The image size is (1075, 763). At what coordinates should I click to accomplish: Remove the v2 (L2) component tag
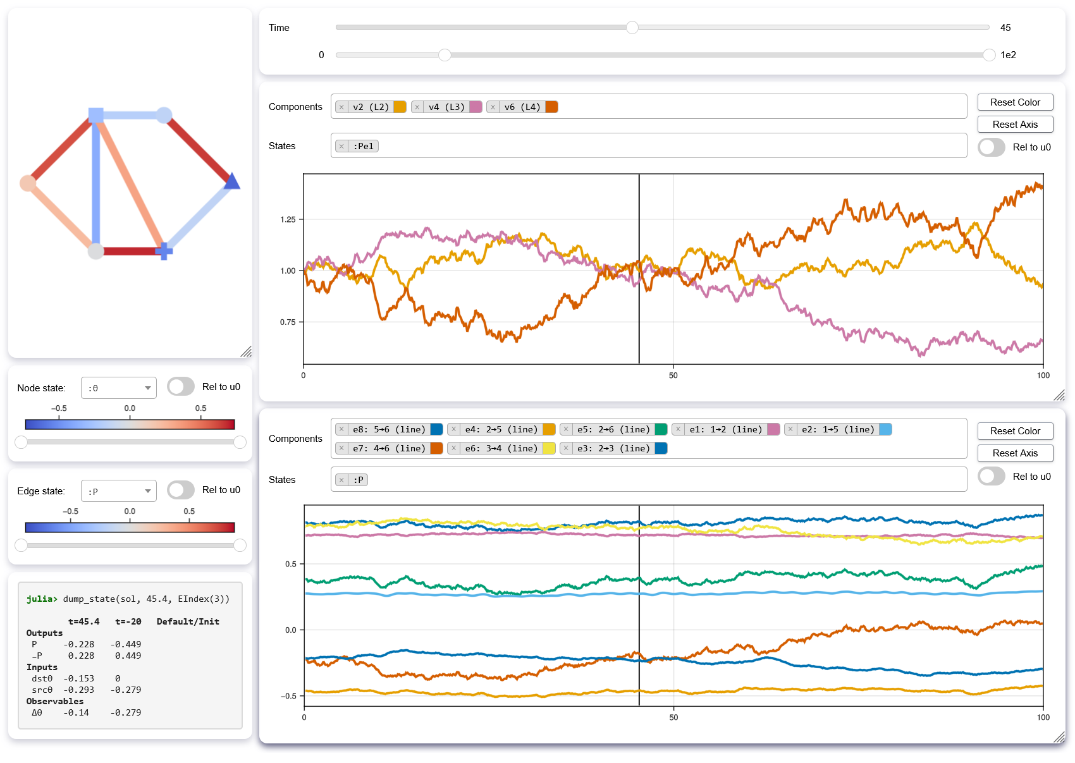pos(341,107)
